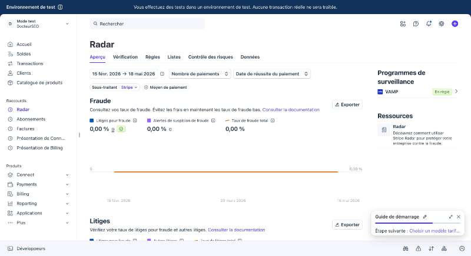471x256 pixels.
Task: Click info icon beside Alertes de suspicion
Action: coord(213,120)
